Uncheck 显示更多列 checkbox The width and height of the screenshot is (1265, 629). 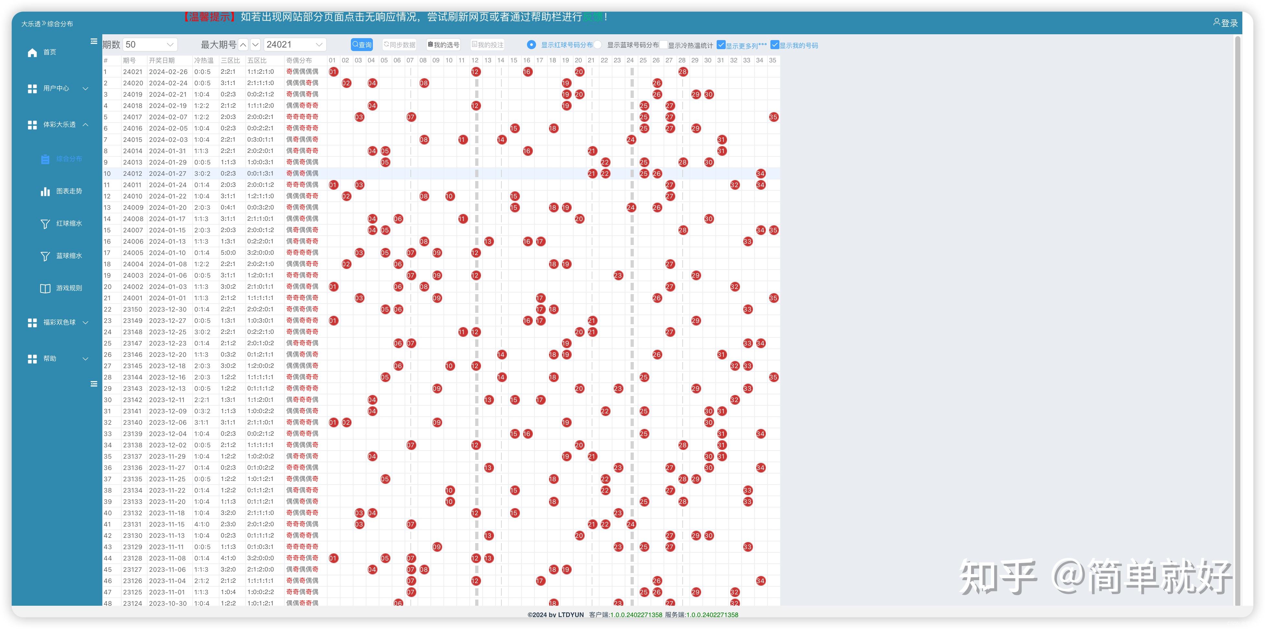[721, 45]
